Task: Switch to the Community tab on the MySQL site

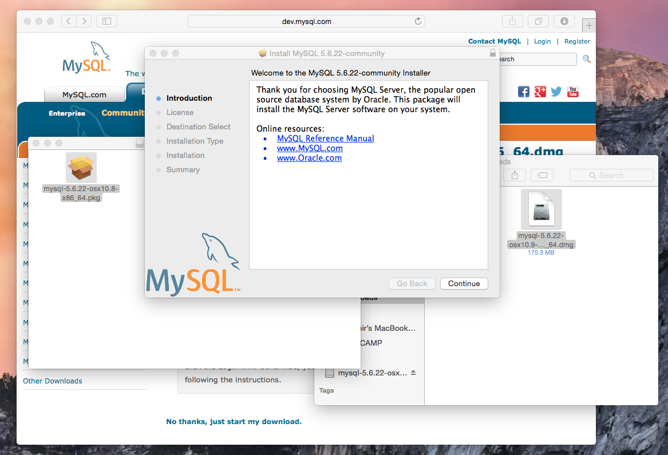Action: pyautogui.click(x=123, y=113)
